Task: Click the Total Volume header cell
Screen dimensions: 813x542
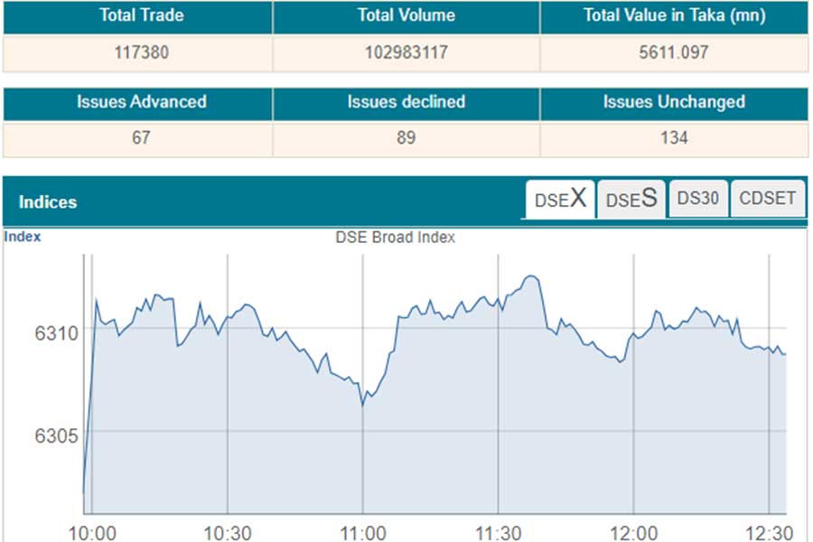Action: pos(406,16)
